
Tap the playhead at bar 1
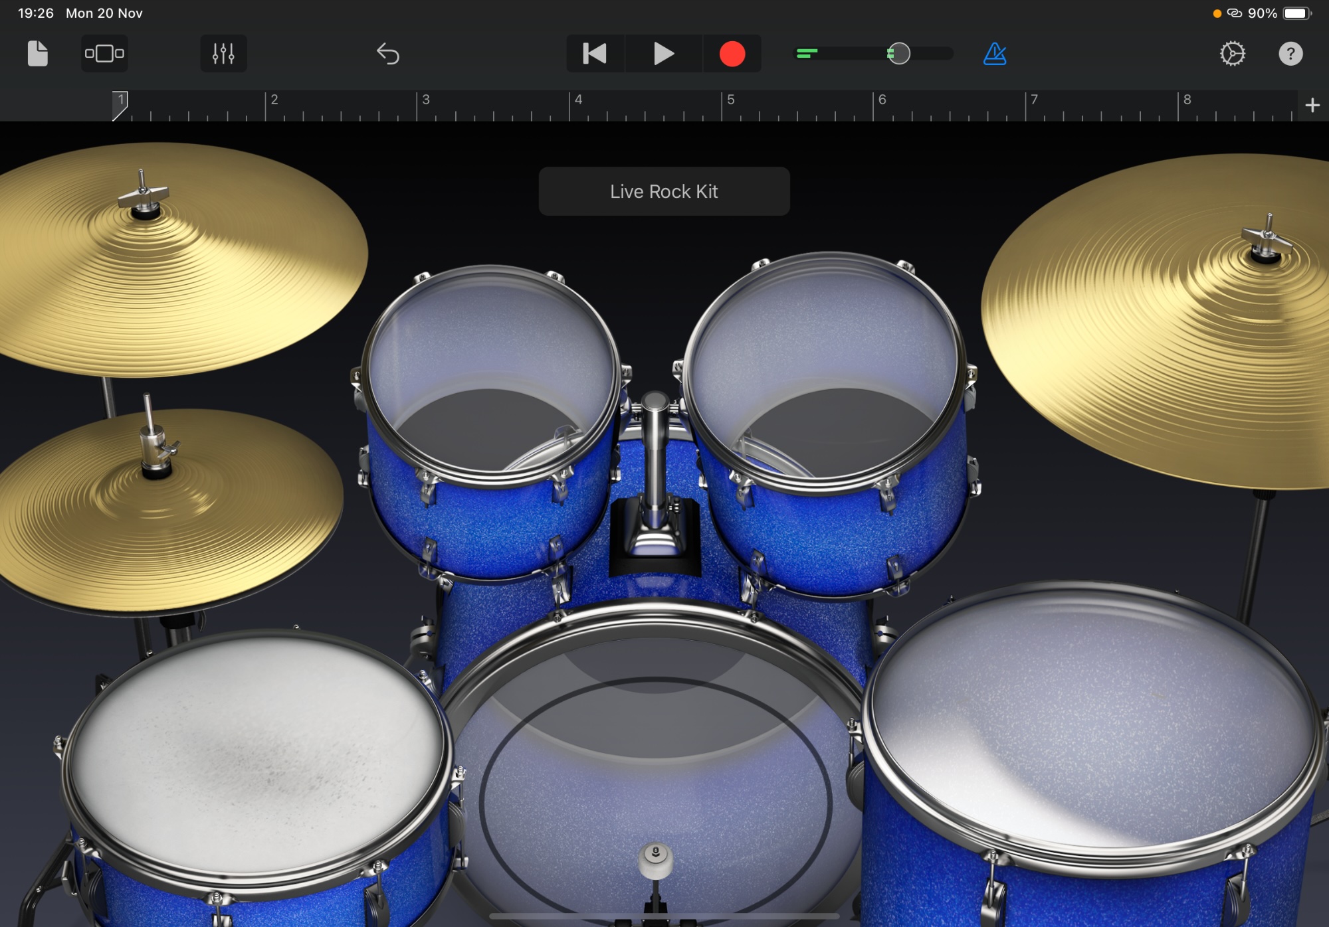[120, 106]
